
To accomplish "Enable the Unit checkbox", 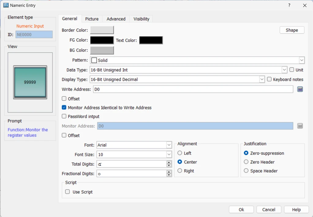I will [292, 70].
